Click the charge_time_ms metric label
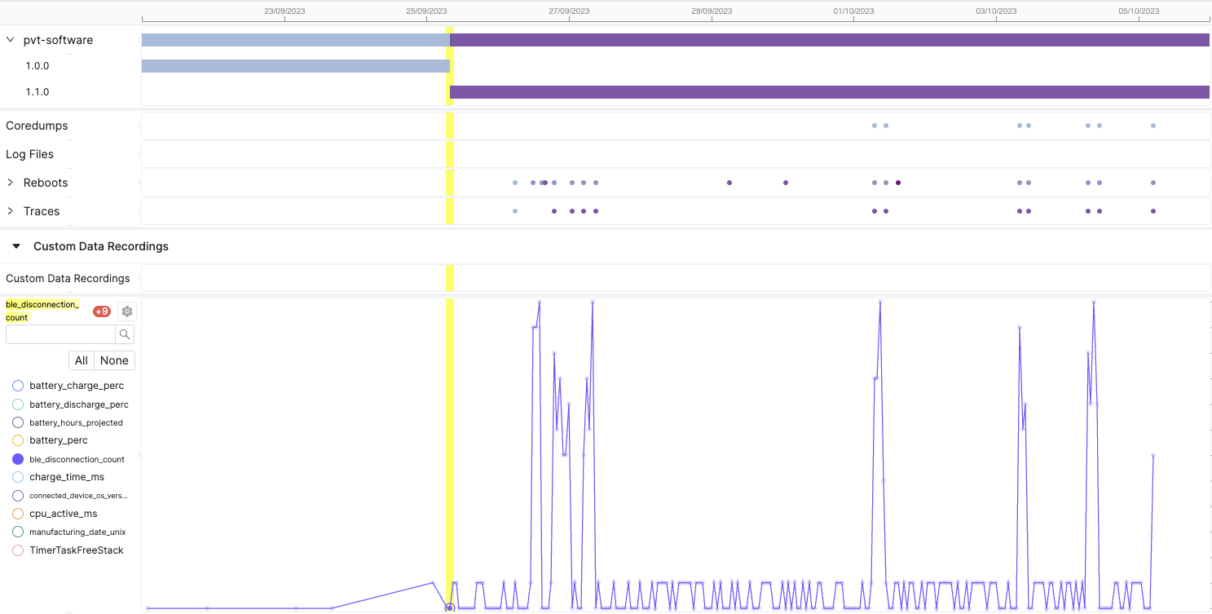Image resolution: width=1212 pixels, height=614 pixels. tap(67, 477)
